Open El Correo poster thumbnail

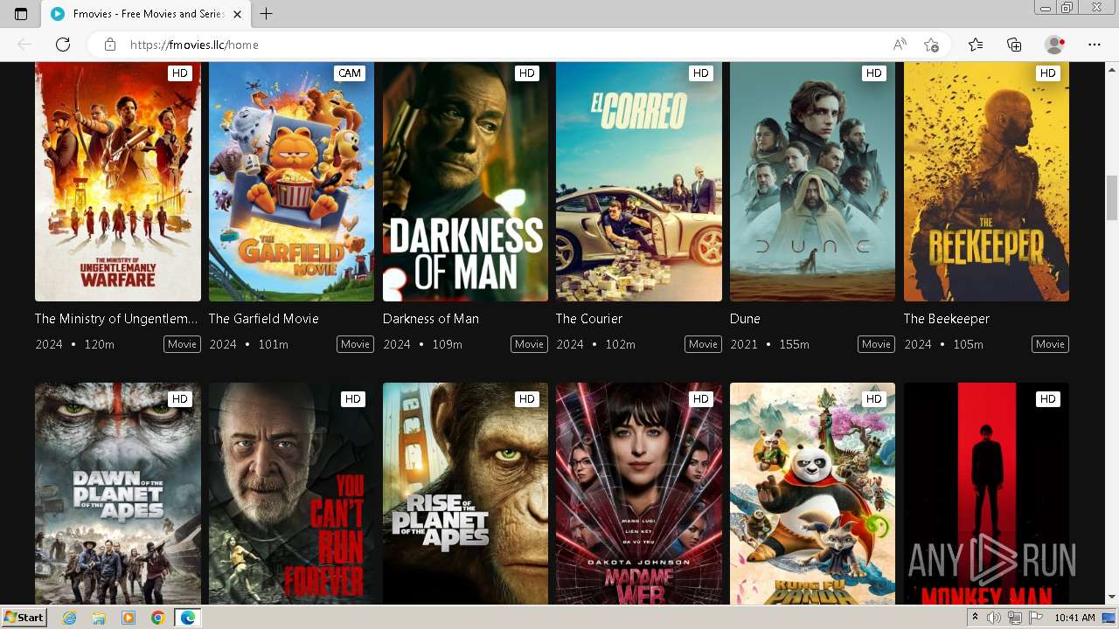639,182
